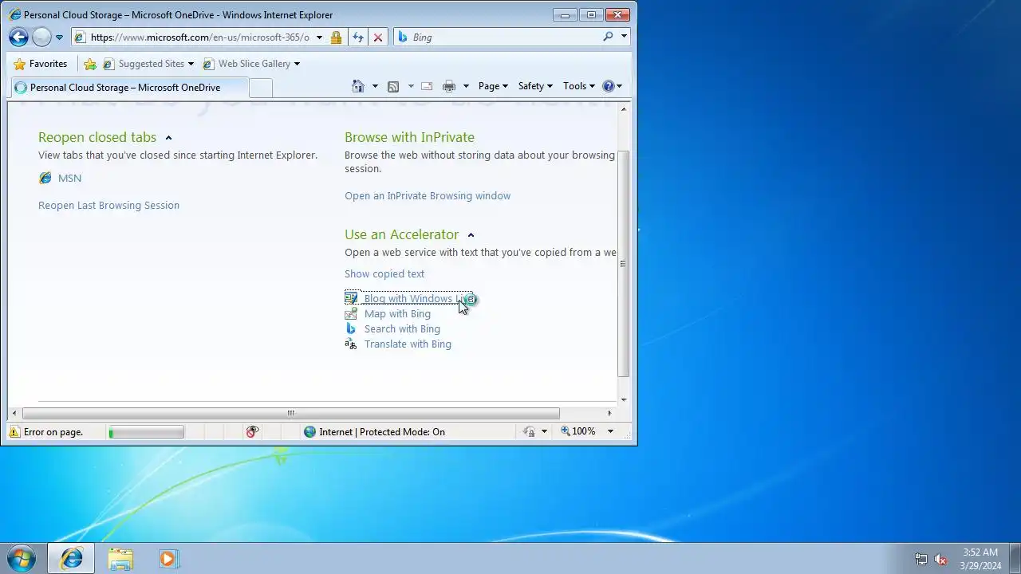This screenshot has width=1021, height=574.
Task: Click the RSS Feeds toolbar icon
Action: 393,86
